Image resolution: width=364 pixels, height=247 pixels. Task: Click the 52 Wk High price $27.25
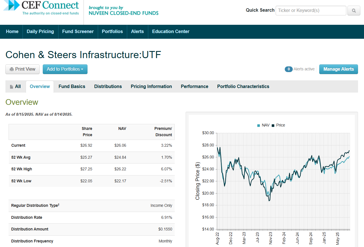point(86,169)
